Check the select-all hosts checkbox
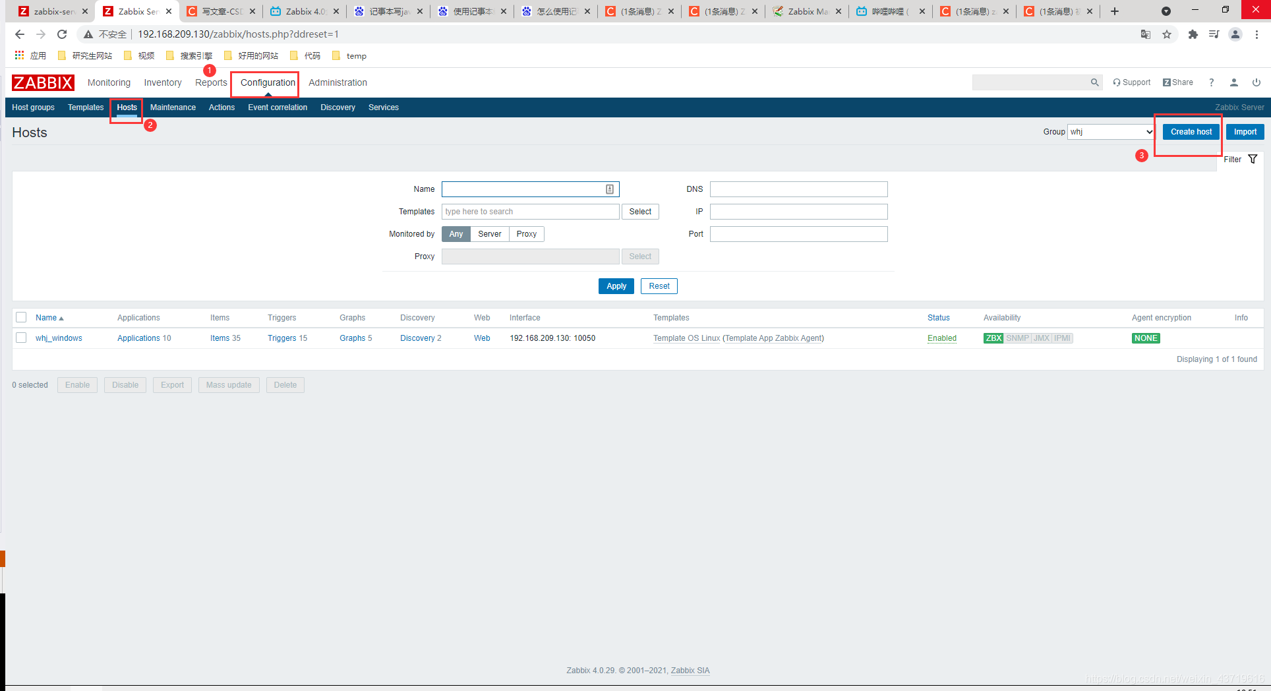Image resolution: width=1271 pixels, height=691 pixels. coord(21,317)
